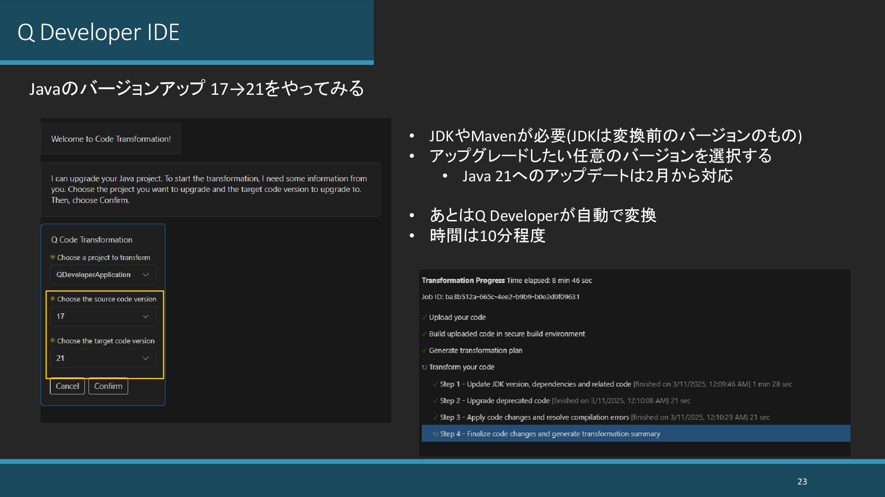Click the chevron beside target version 21
The height and width of the screenshot is (497, 885).
click(146, 358)
